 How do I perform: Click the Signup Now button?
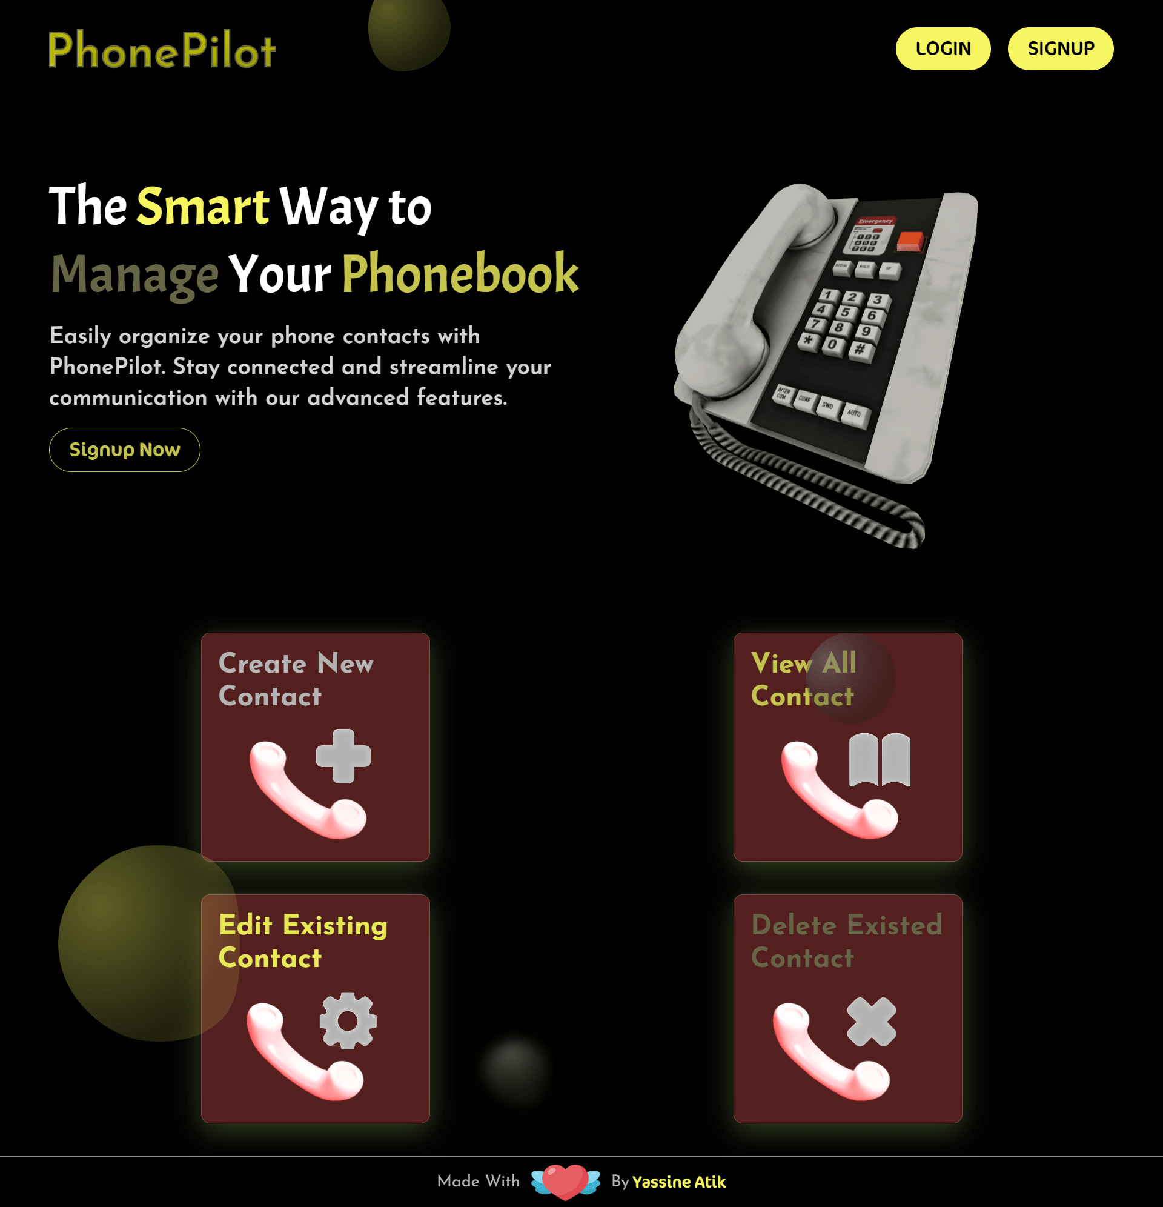point(124,450)
